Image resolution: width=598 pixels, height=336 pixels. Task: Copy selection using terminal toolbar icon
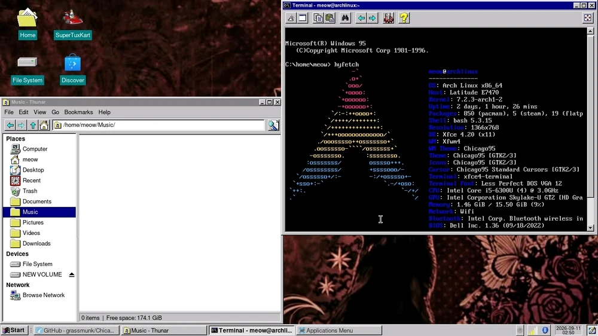point(318,18)
